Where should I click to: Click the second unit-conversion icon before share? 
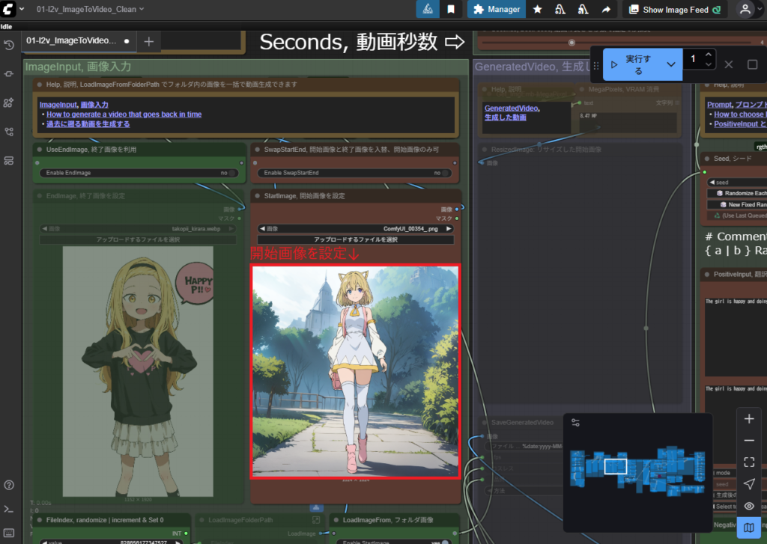pyautogui.click(x=583, y=9)
